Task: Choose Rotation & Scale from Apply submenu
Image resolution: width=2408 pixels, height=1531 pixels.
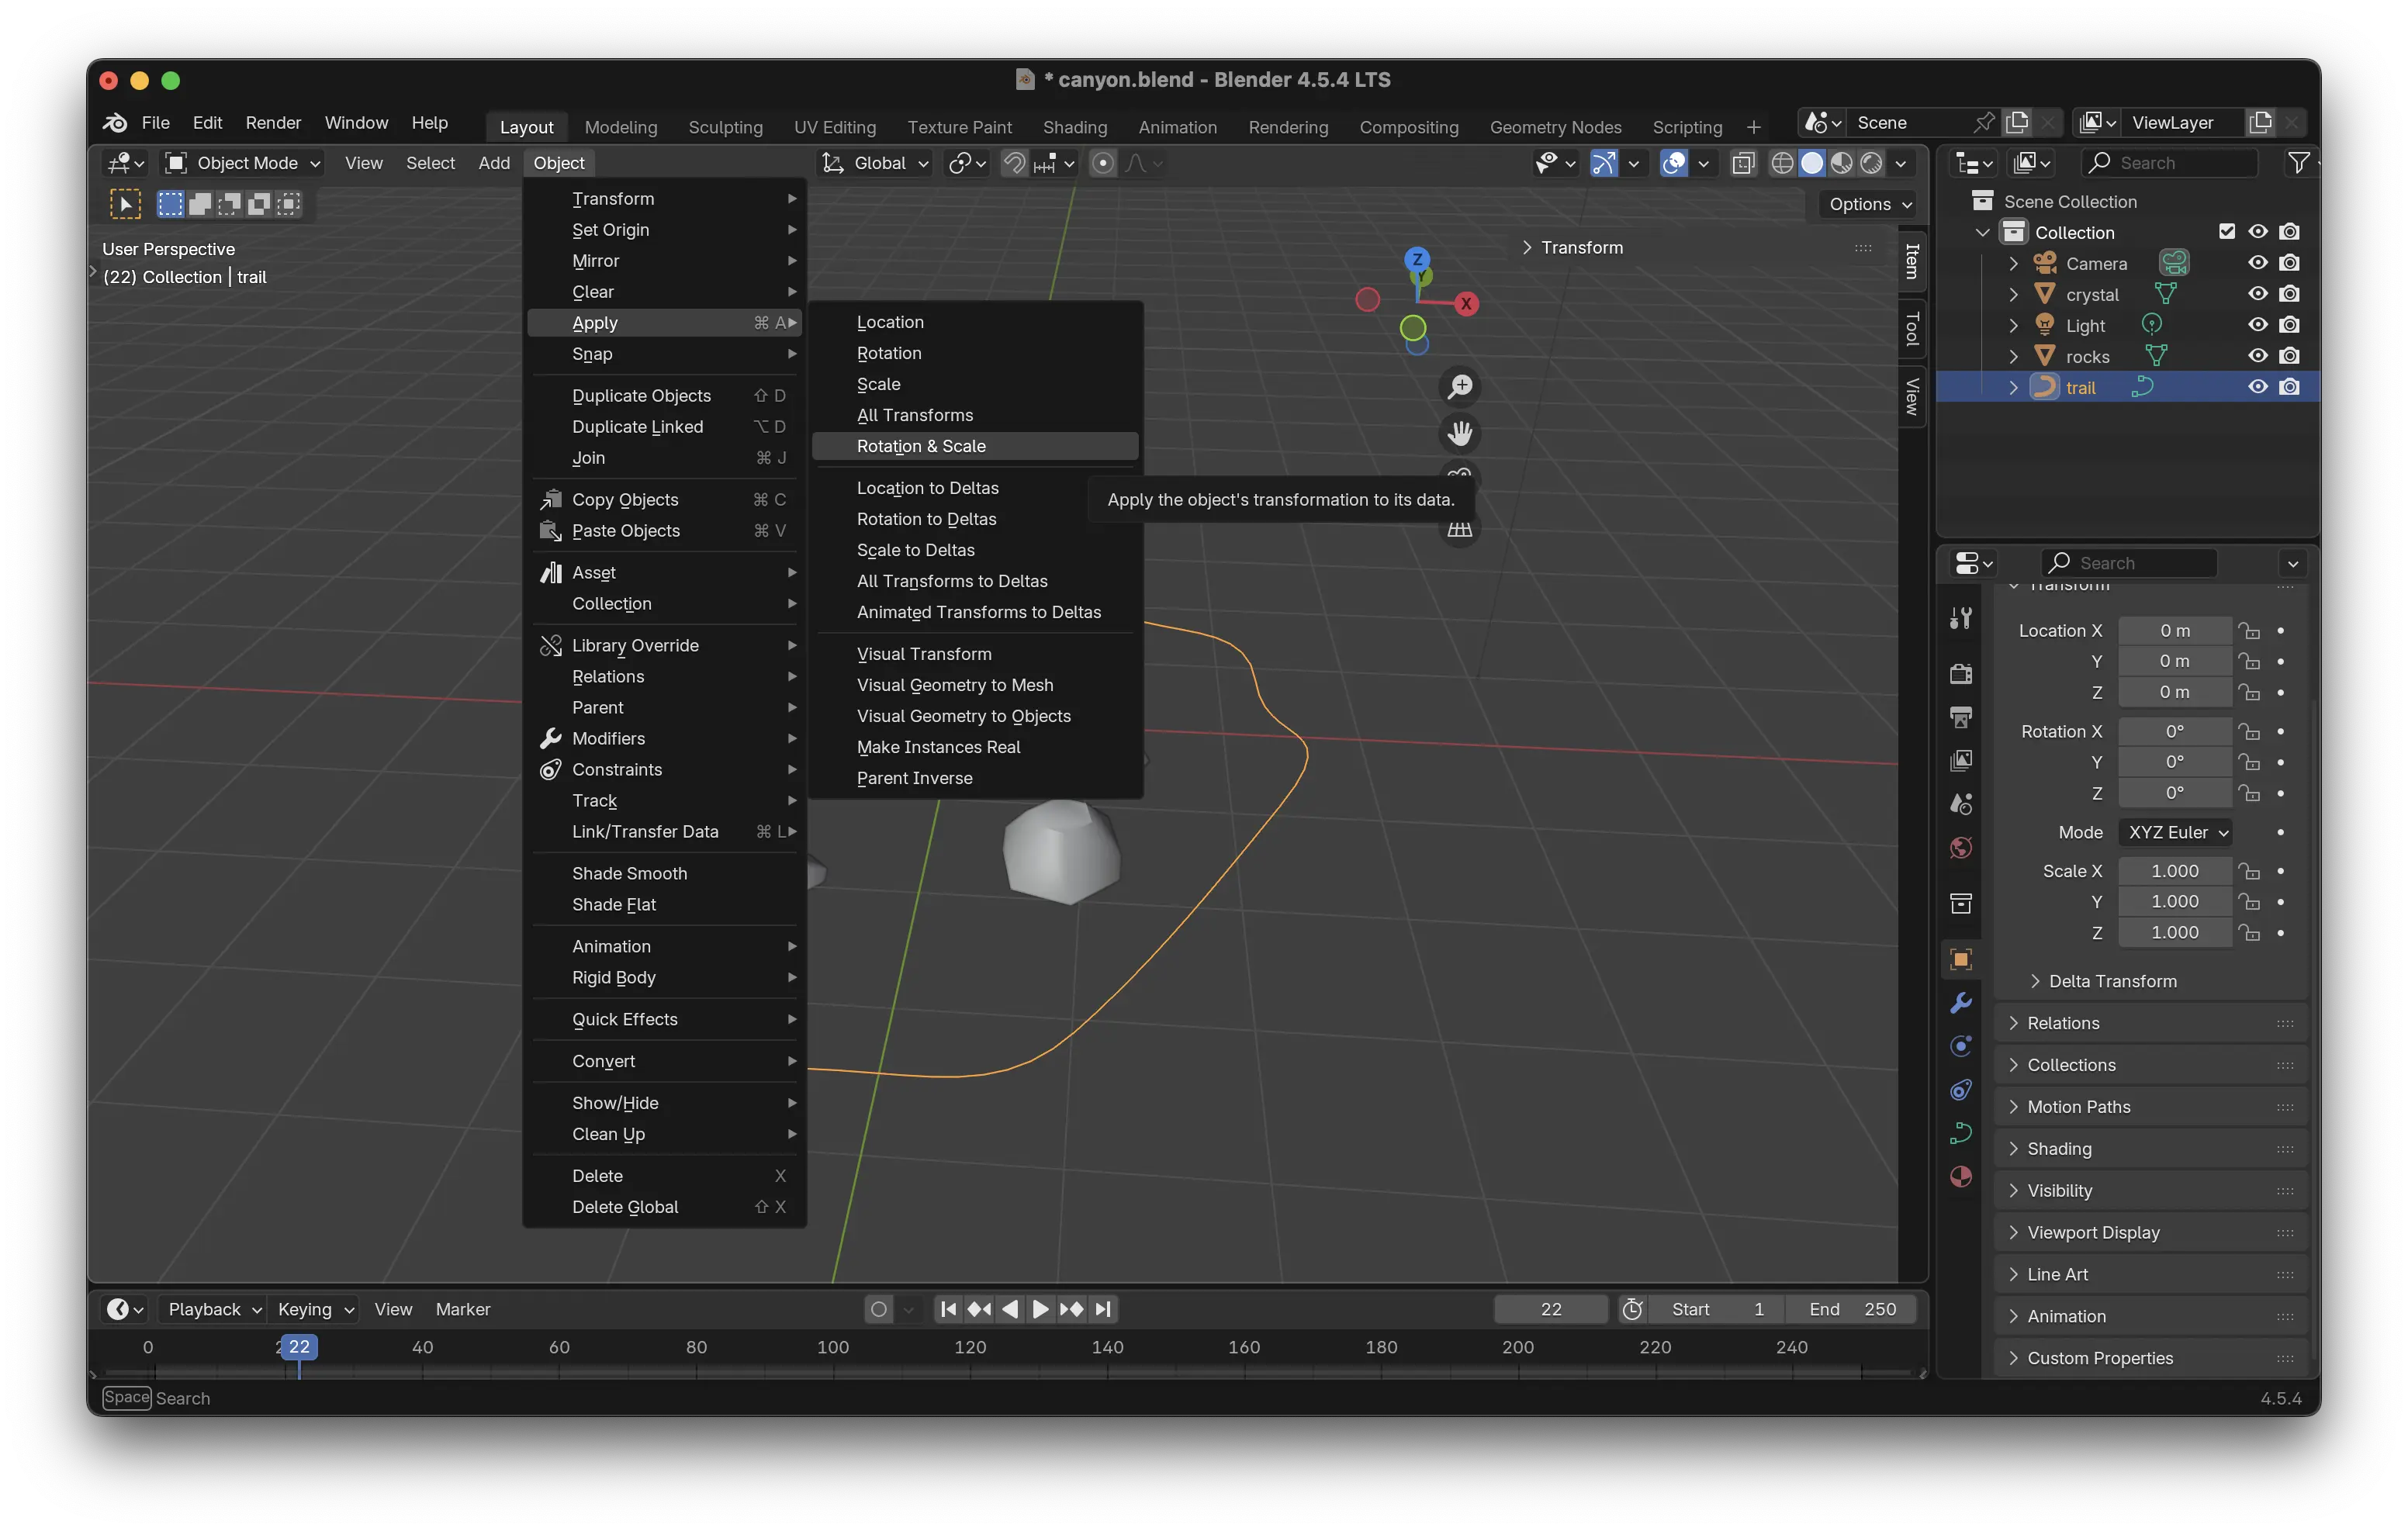Action: [x=921, y=446]
